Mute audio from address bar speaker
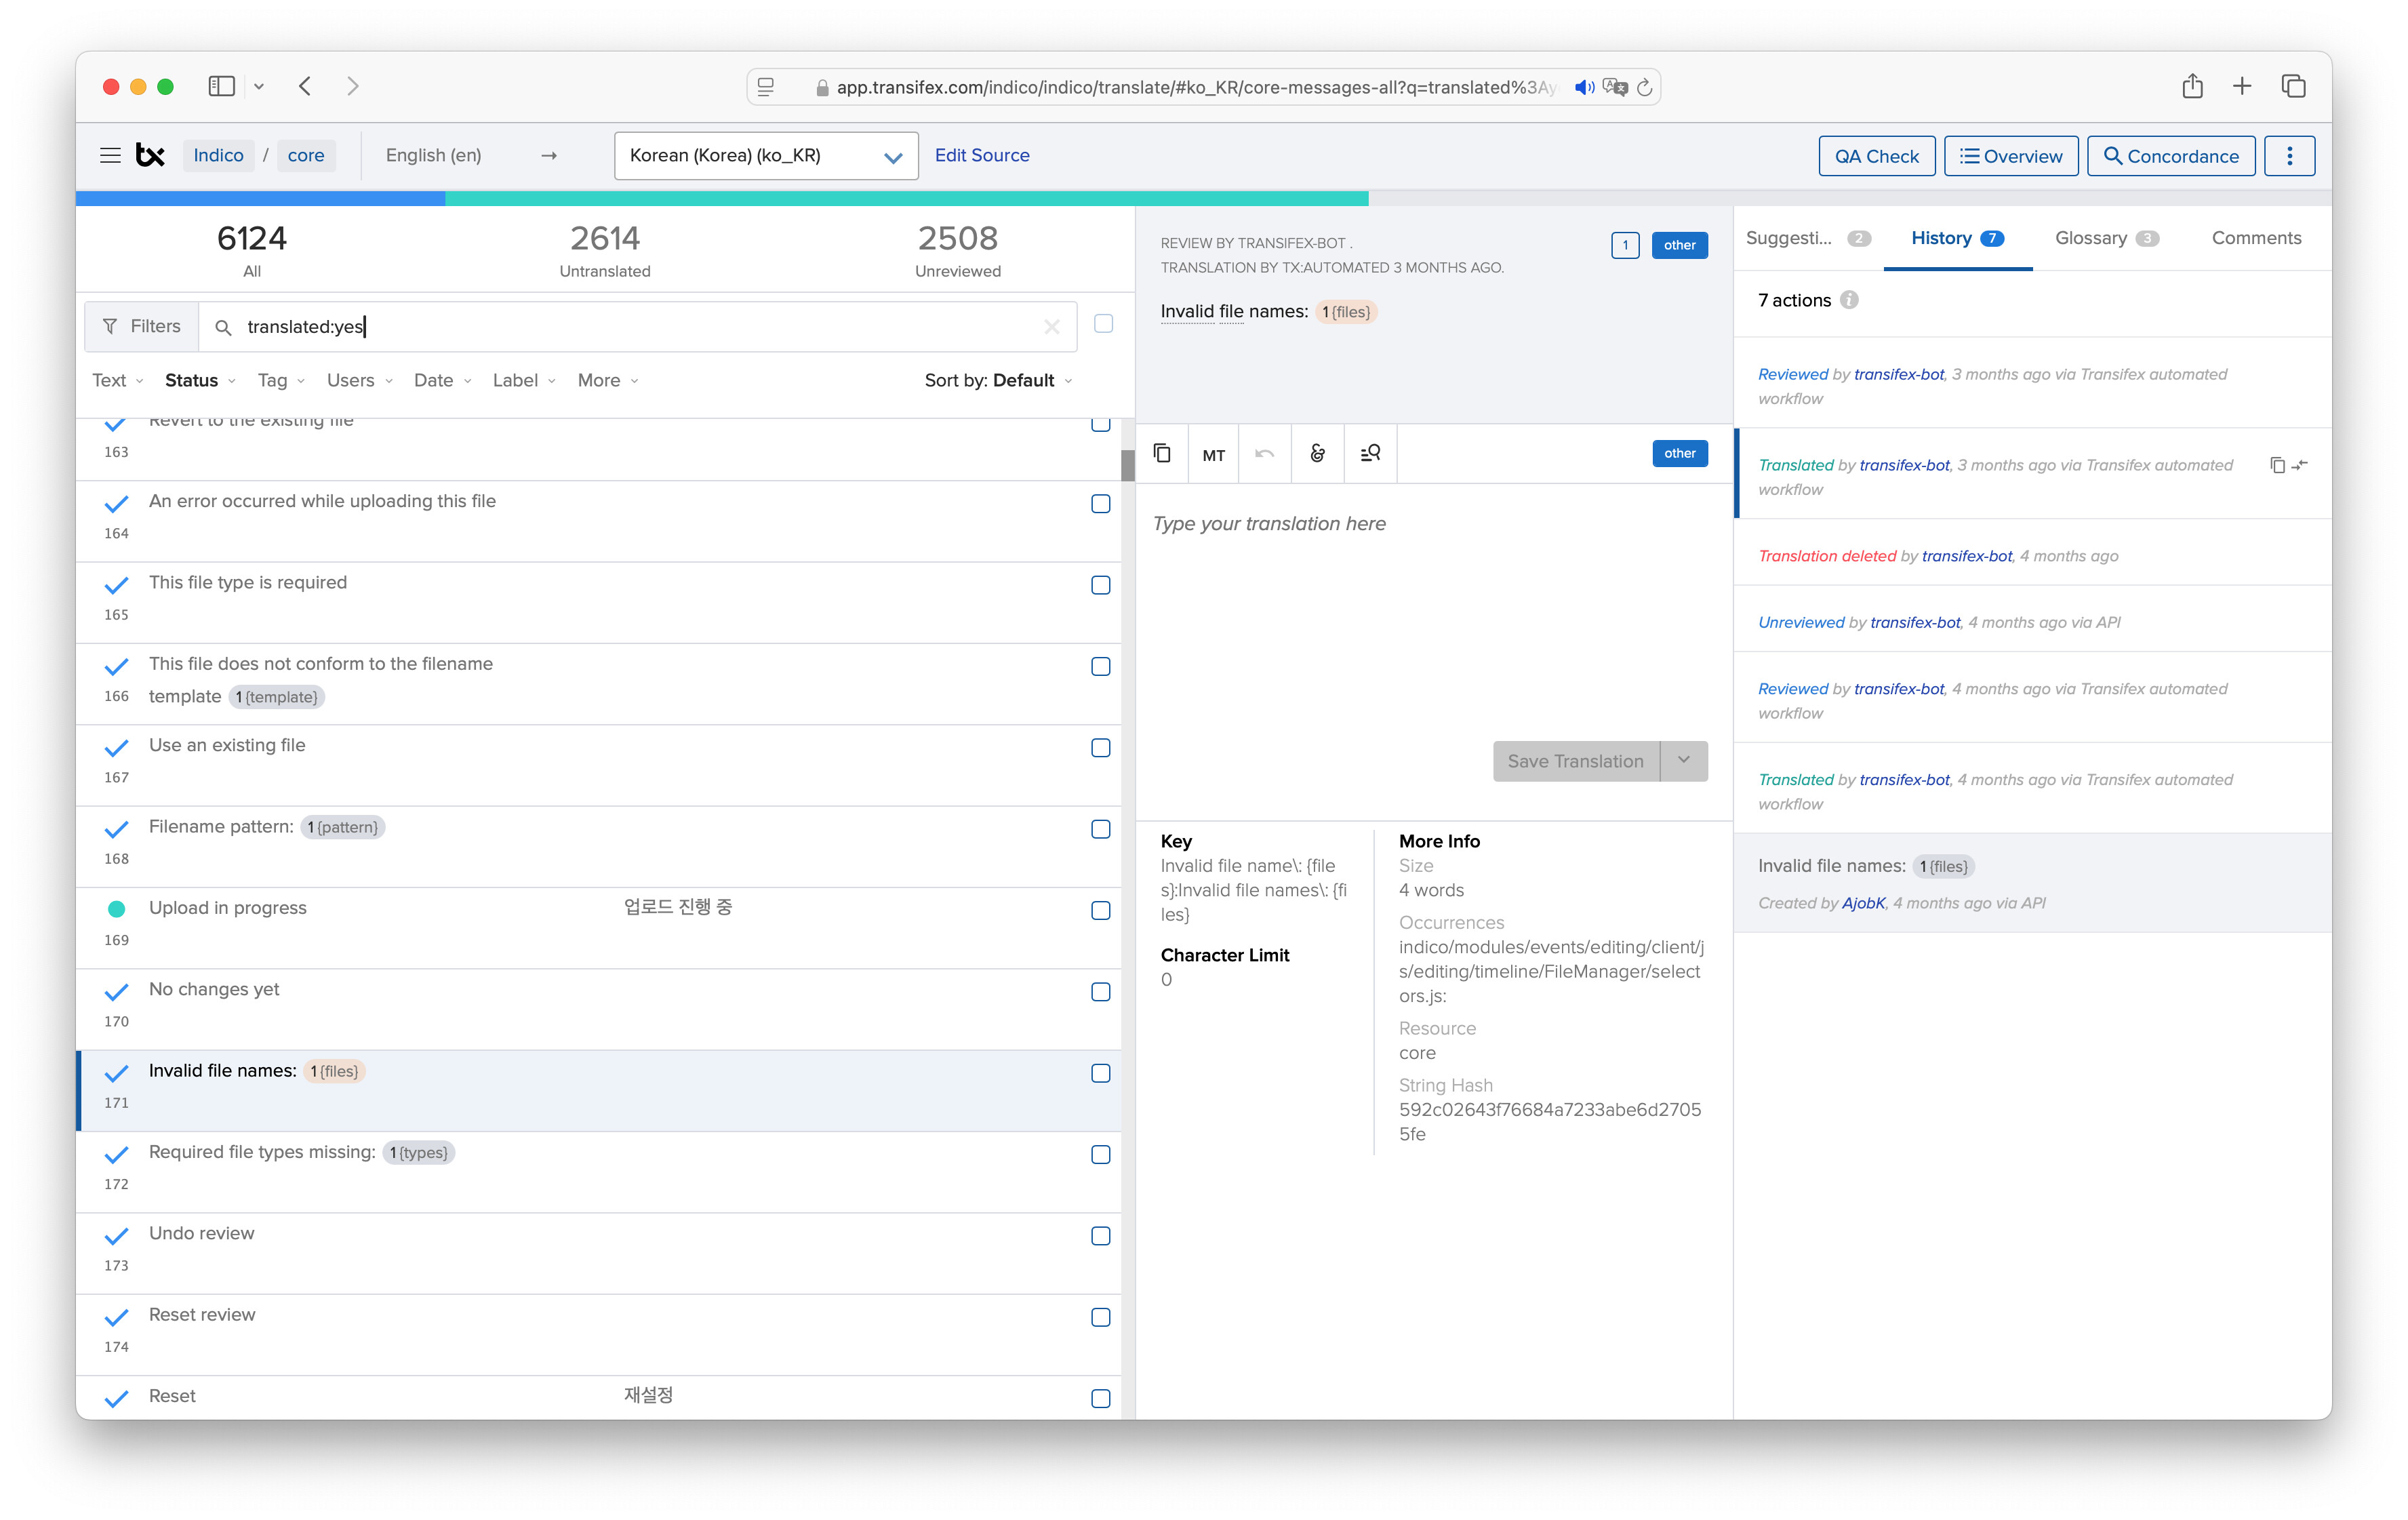Image resolution: width=2408 pixels, height=1520 pixels. coord(1584,87)
